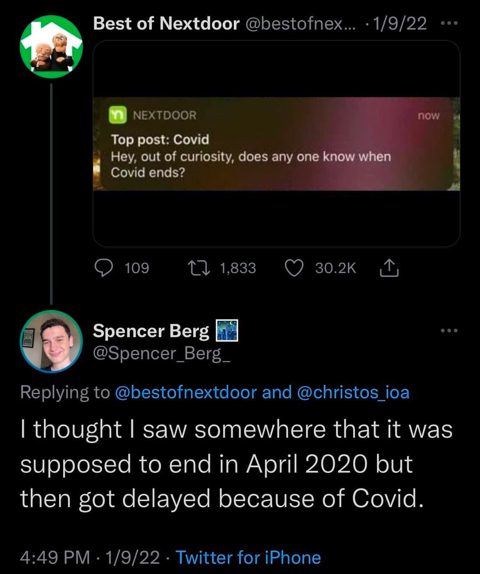This screenshot has height=574, width=480.
Task: Click the Best of Nextdoor display name
Action: click(x=166, y=23)
